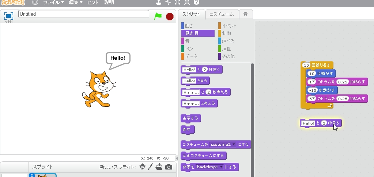
Task: Click palette block Hello! と 2 秒言う
Action: click(x=201, y=70)
